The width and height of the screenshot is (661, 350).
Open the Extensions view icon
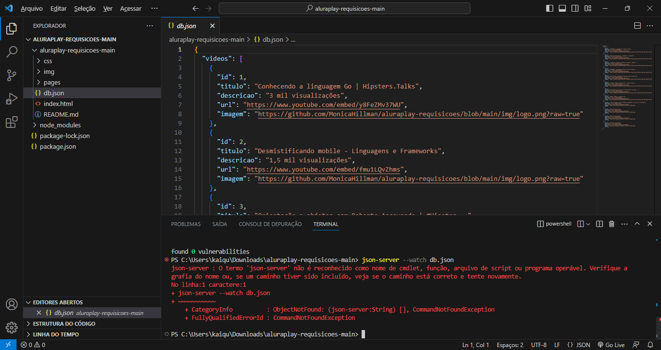point(11,122)
